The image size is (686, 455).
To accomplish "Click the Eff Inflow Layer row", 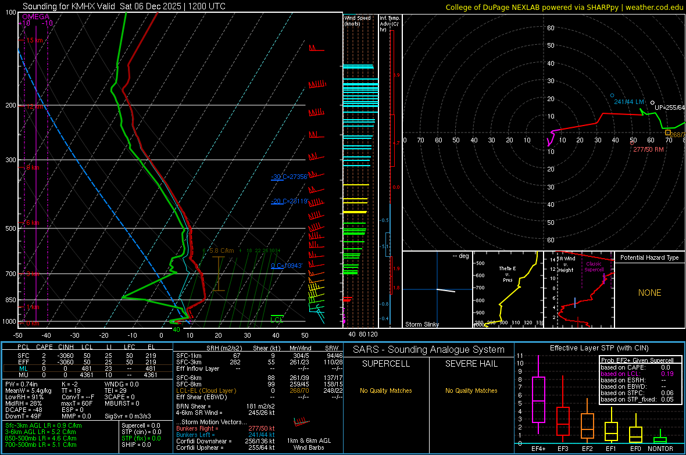I will pyautogui.click(x=259, y=368).
